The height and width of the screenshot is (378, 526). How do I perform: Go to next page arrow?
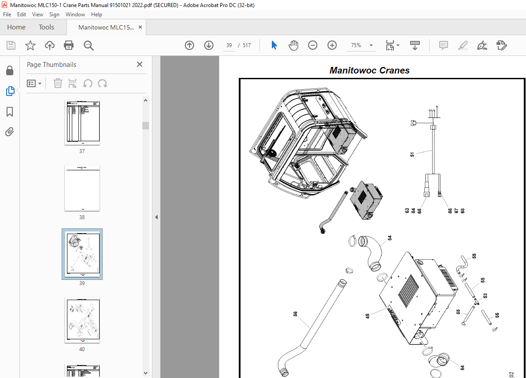click(209, 45)
